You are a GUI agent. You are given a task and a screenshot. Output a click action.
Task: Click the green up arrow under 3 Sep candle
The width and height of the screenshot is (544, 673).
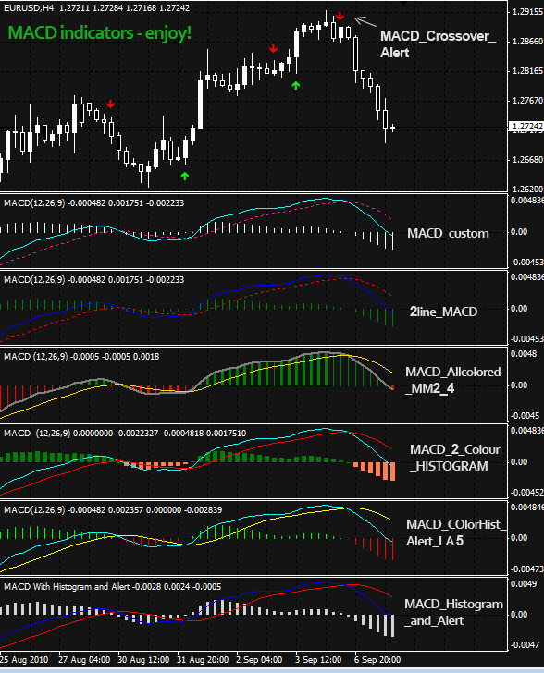(x=296, y=85)
